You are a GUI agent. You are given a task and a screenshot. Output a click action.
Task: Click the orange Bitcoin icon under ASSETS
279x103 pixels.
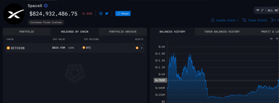pos(137,48)
